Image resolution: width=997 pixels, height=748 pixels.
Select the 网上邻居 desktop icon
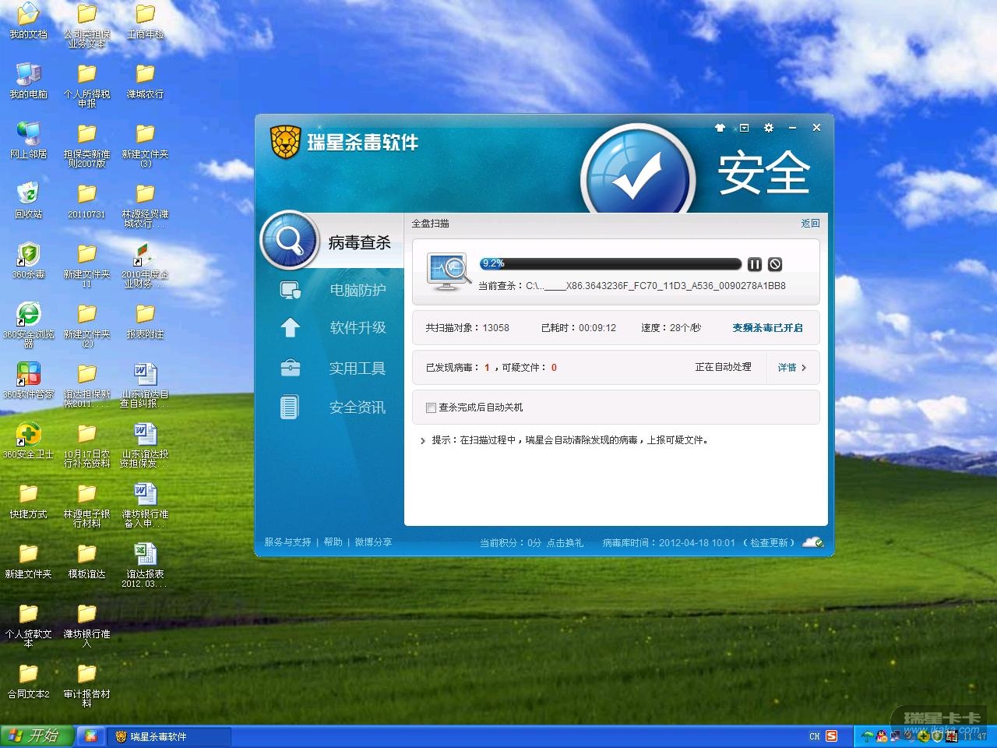click(28, 141)
